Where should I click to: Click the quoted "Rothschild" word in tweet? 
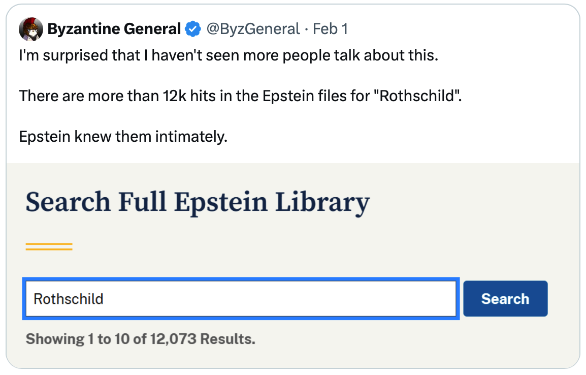pos(419,96)
